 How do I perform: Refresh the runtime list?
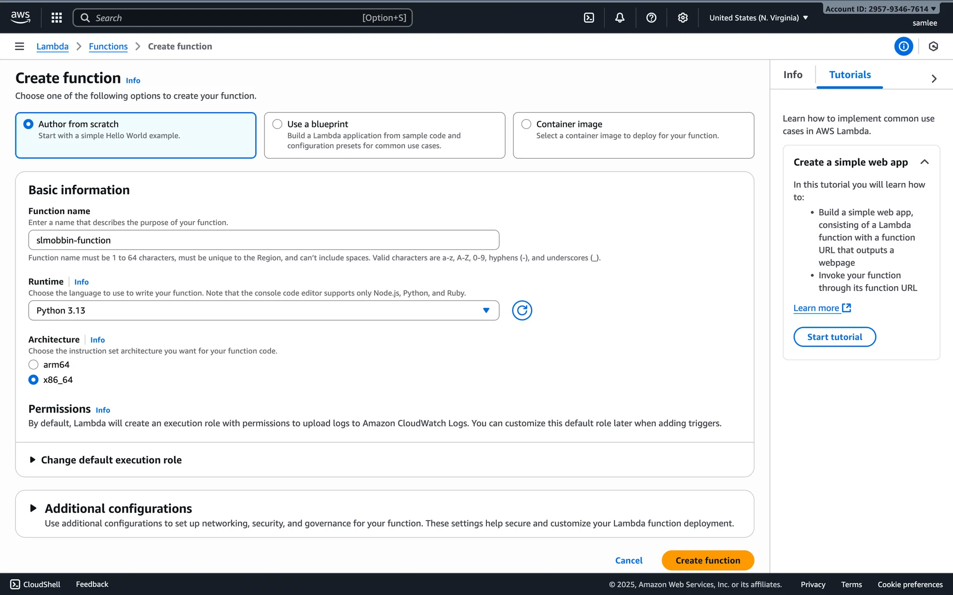(x=522, y=310)
